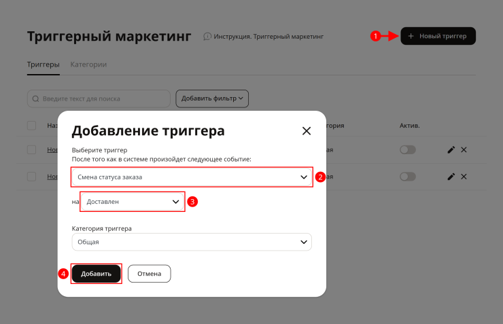503x324 pixels.
Task: Open Инструкция. Триггерный маркетинг link
Action: click(x=263, y=37)
